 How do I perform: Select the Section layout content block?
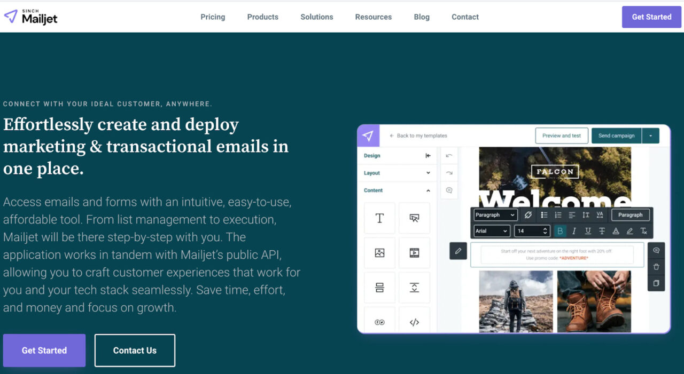click(379, 288)
